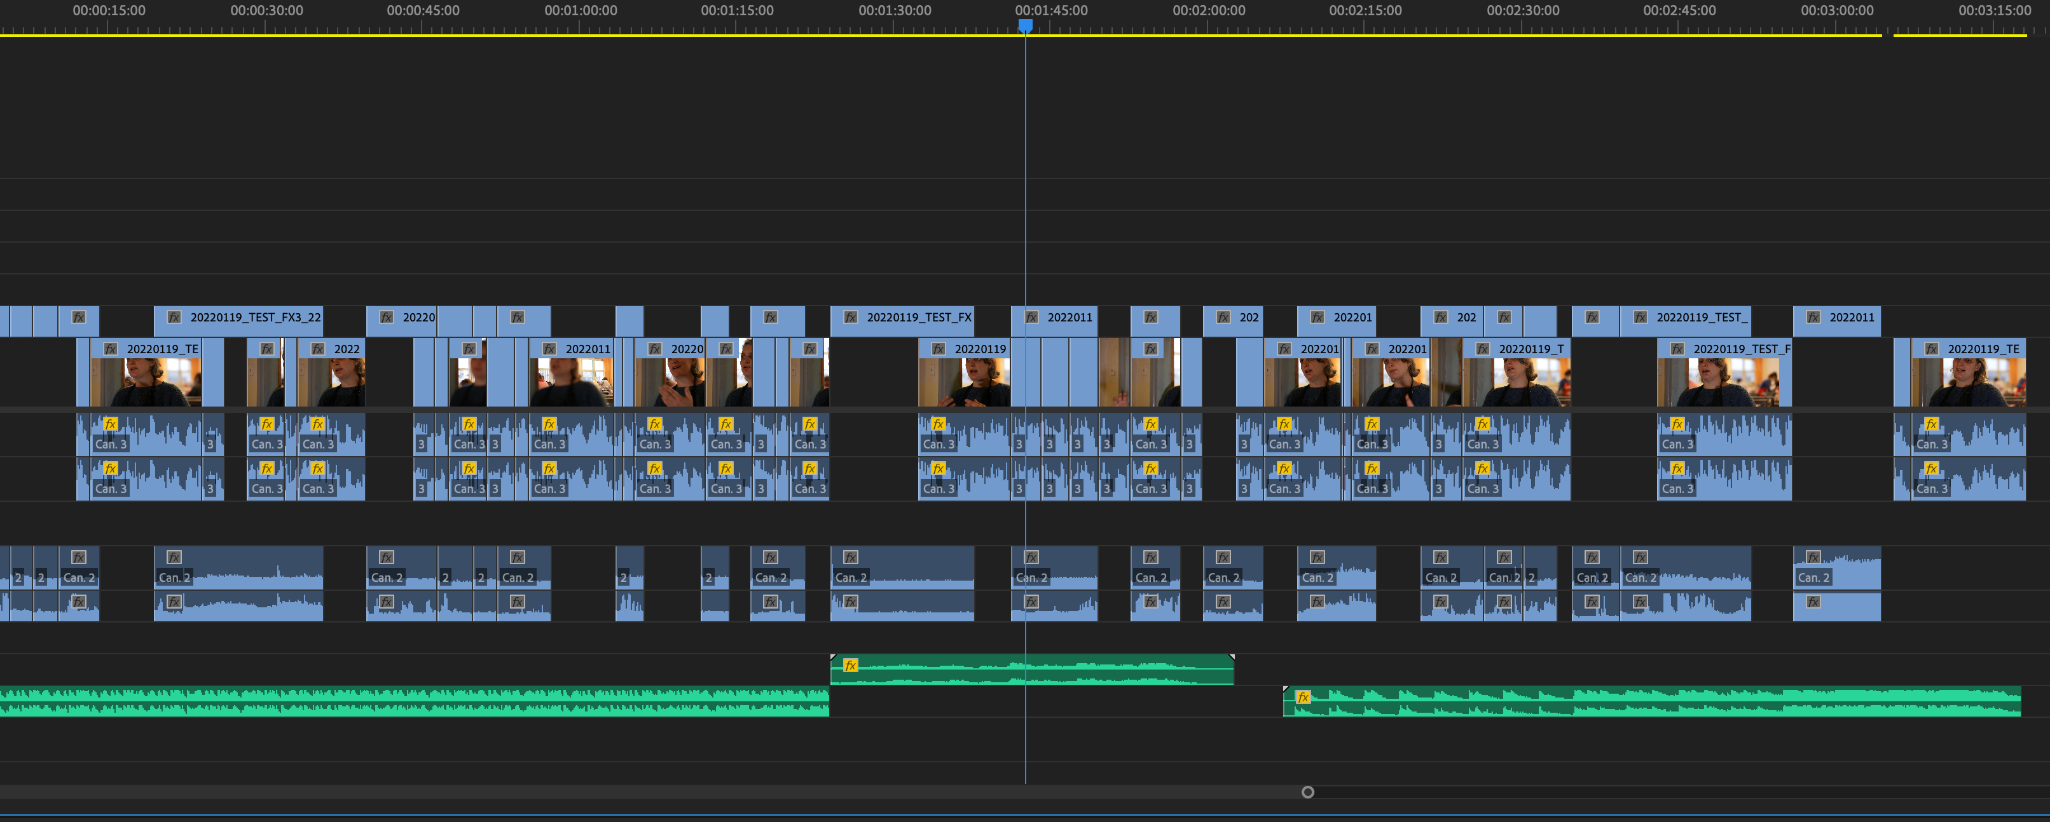Click fx badge on rightmost 2022011 top-track clip
Viewport: 2050px width, 822px height.
tap(1813, 317)
